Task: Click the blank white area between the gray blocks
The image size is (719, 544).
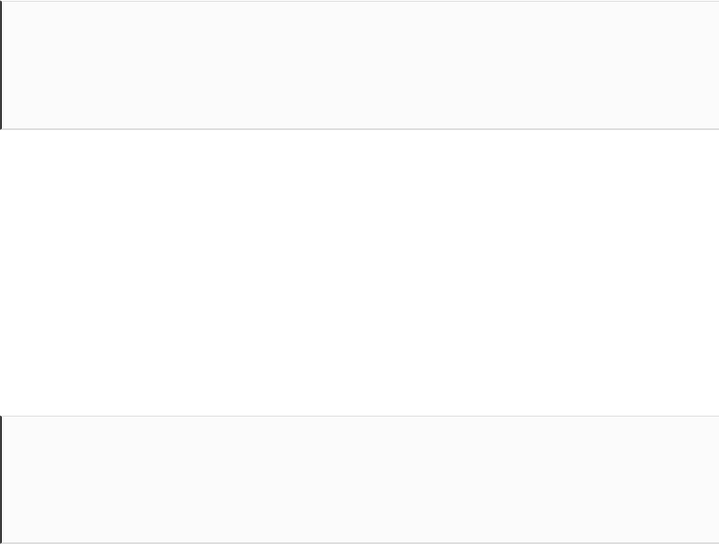Action: (x=359, y=272)
